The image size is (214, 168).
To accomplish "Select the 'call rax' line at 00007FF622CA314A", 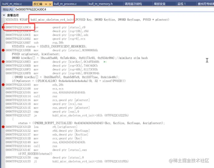I will click(31, 146).
